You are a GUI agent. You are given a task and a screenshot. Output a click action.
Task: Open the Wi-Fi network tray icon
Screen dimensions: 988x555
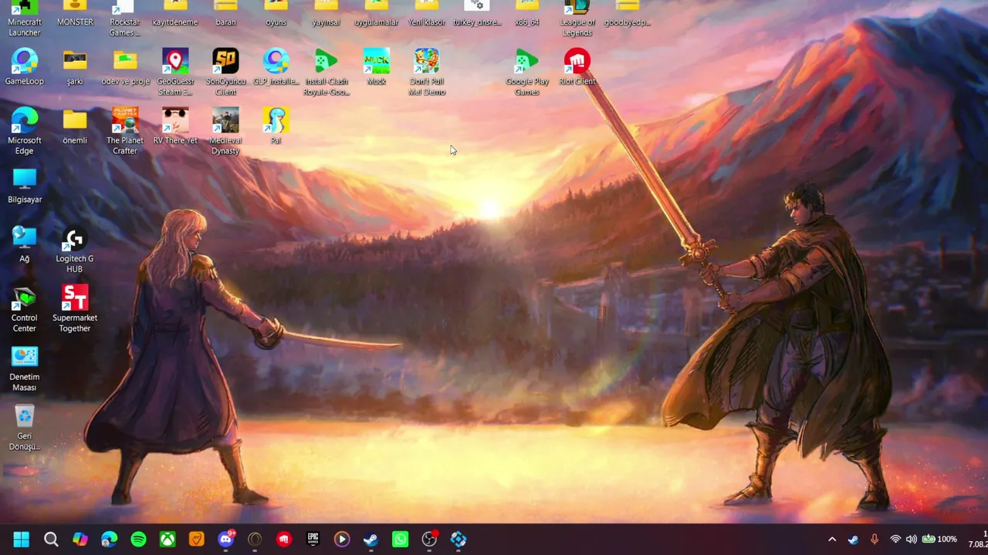point(895,540)
